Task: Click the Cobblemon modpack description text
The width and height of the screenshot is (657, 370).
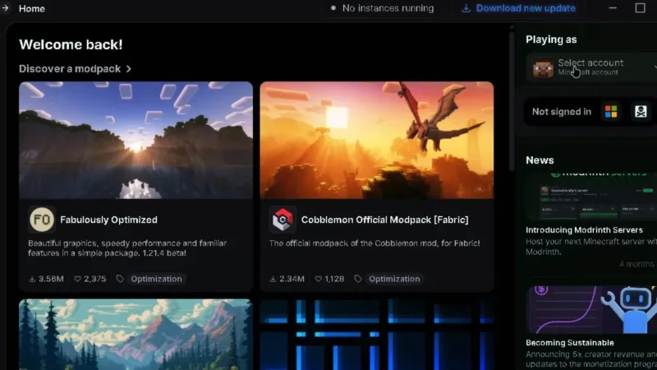Action: (374, 243)
